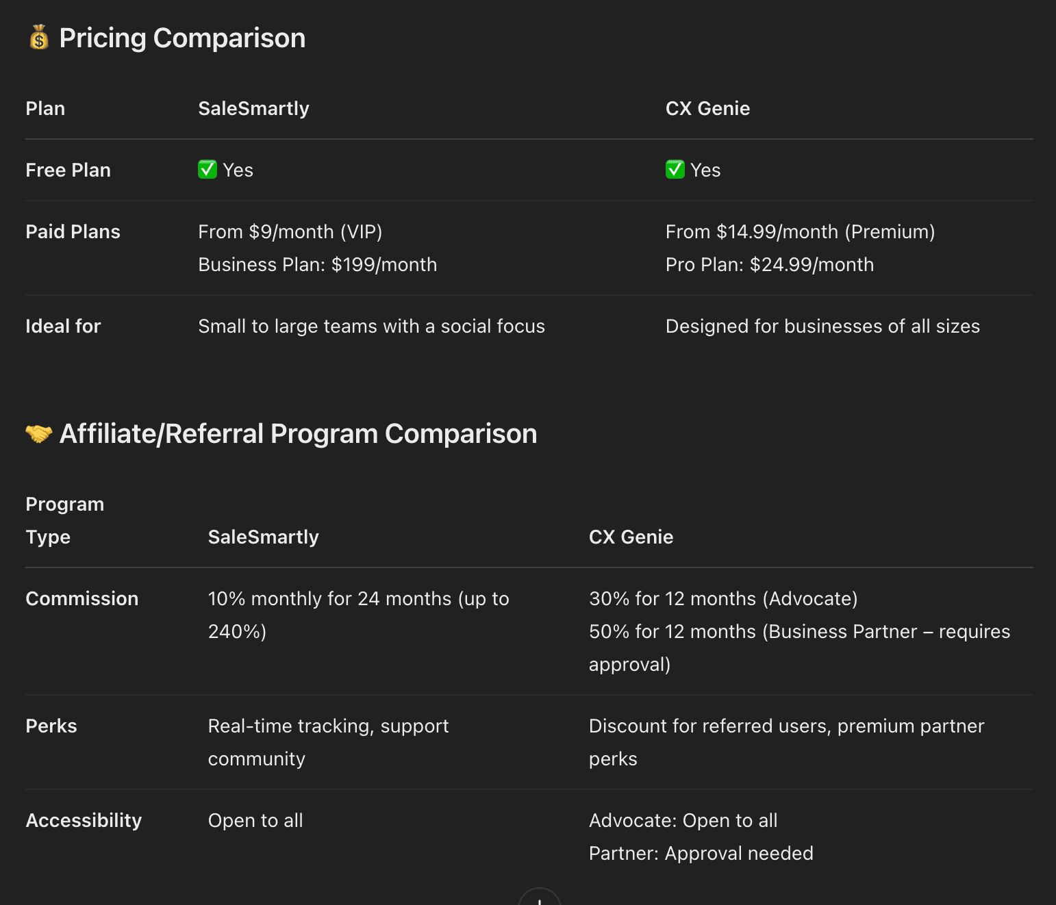The image size is (1056, 905).
Task: Select the 'Plan' column header
Action: click(45, 108)
